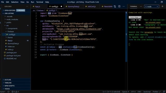
Task: Click the Prettier status bar item
Action: [x=157, y=92]
